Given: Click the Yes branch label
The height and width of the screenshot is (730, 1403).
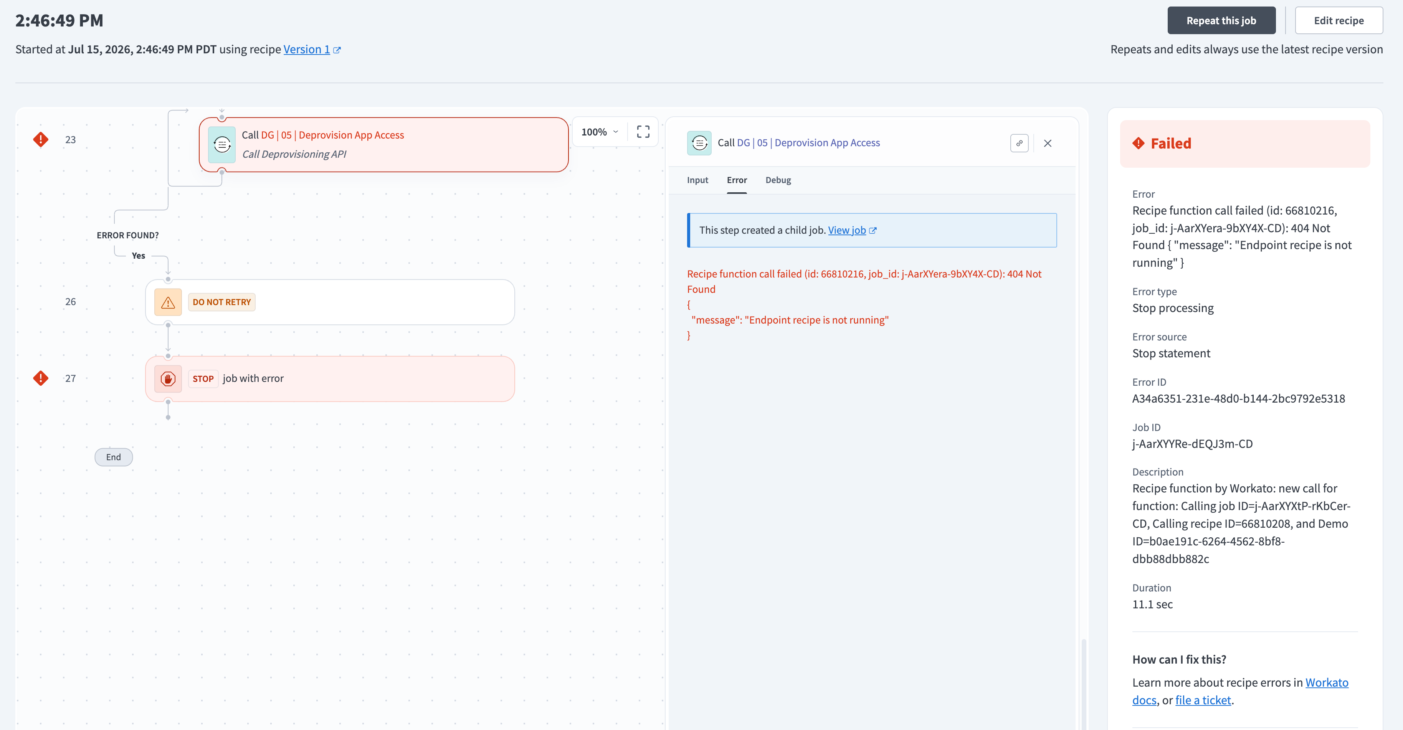Looking at the screenshot, I should 138,256.
